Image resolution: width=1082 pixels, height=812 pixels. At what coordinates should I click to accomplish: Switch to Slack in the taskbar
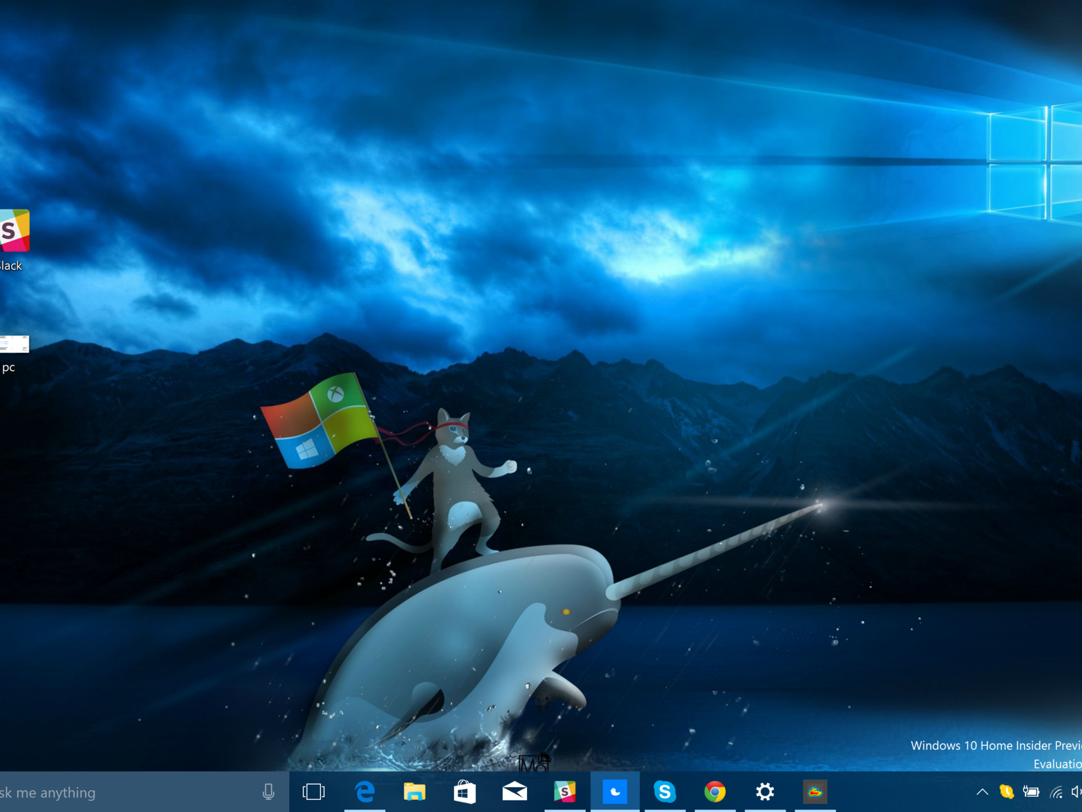pos(564,792)
